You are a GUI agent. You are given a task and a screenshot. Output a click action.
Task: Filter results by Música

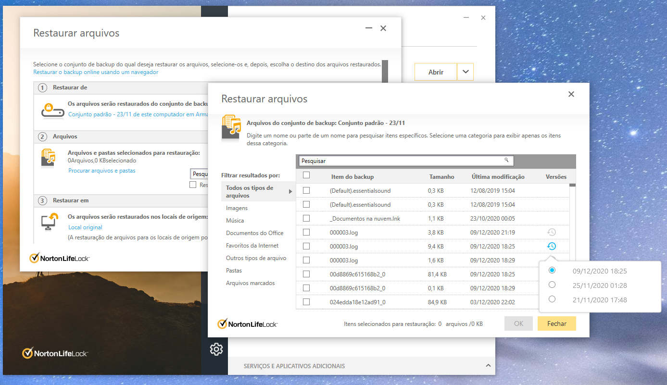click(235, 221)
